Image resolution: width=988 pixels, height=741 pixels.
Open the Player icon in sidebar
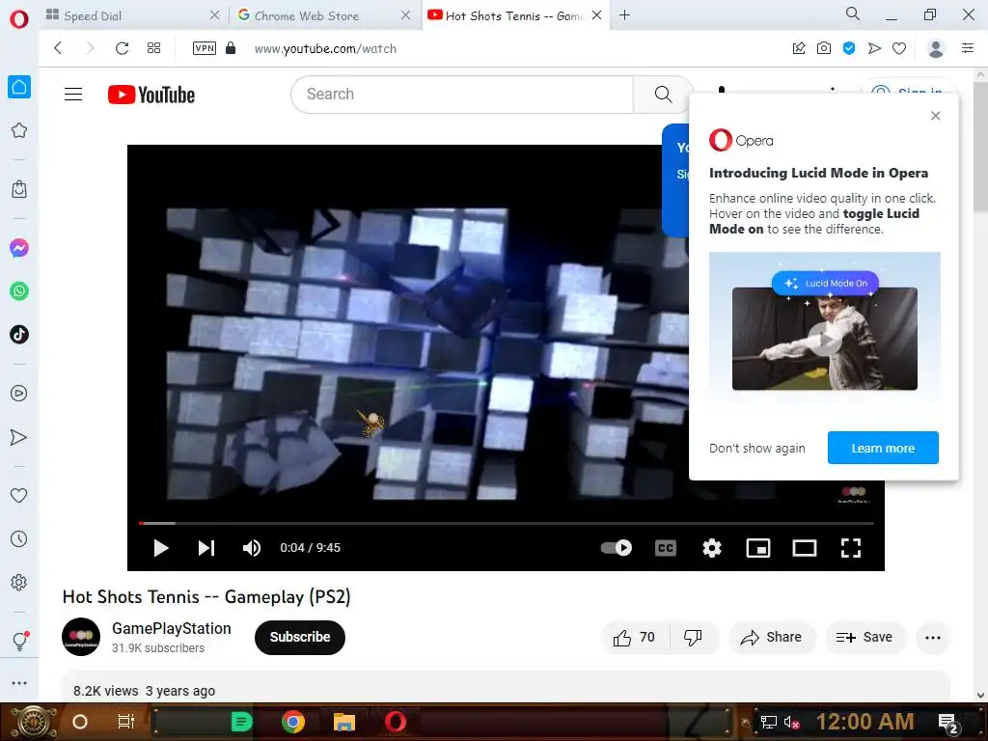pyautogui.click(x=19, y=394)
